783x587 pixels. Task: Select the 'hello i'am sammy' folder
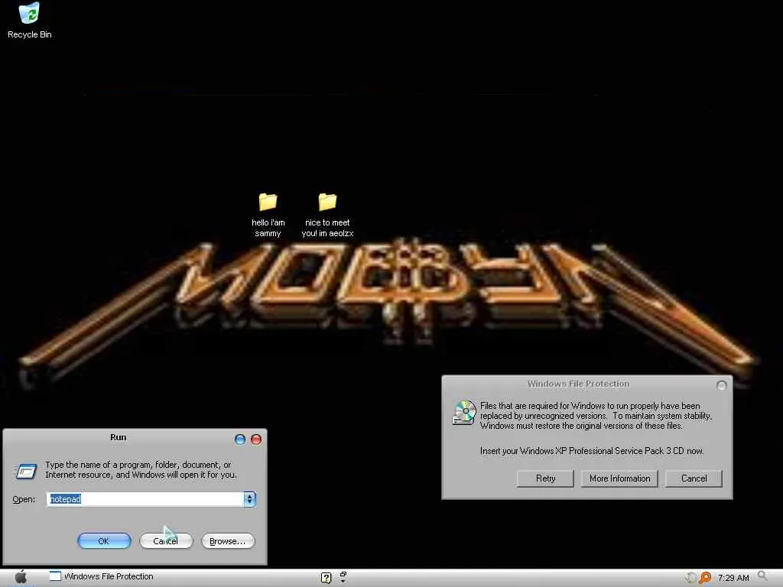point(268,215)
